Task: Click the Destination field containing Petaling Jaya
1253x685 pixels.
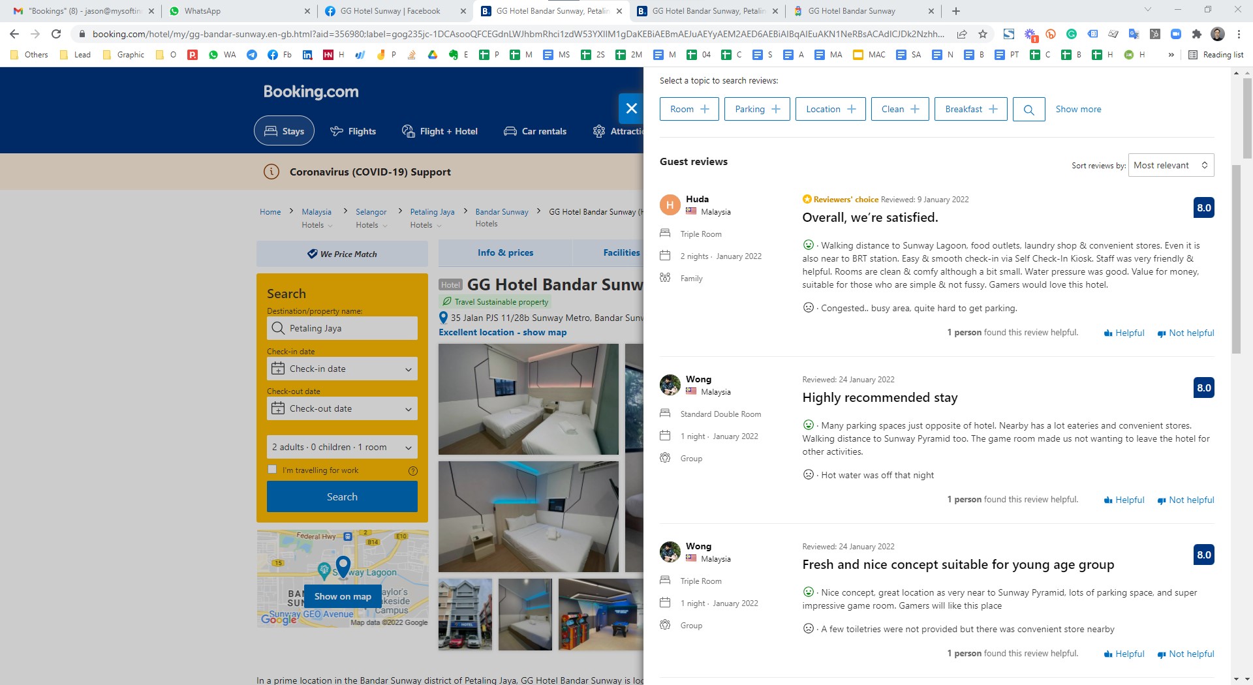Action: click(342, 329)
